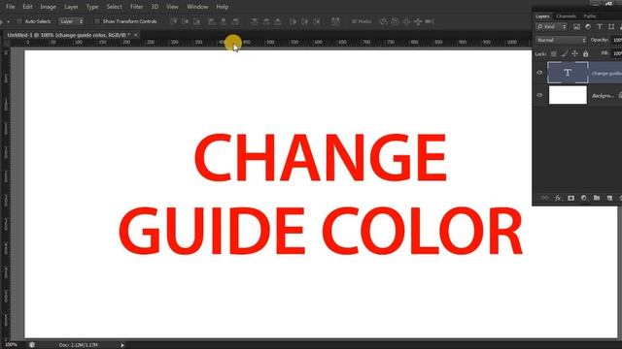Image resolution: width=622 pixels, height=349 pixels.
Task: Click the Distribute vertical centers icon
Action: click(266, 21)
